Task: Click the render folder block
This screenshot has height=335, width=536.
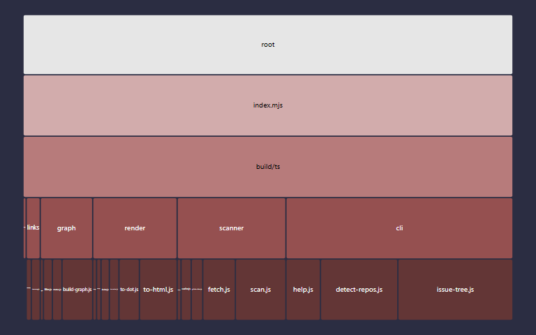Action: (x=135, y=228)
